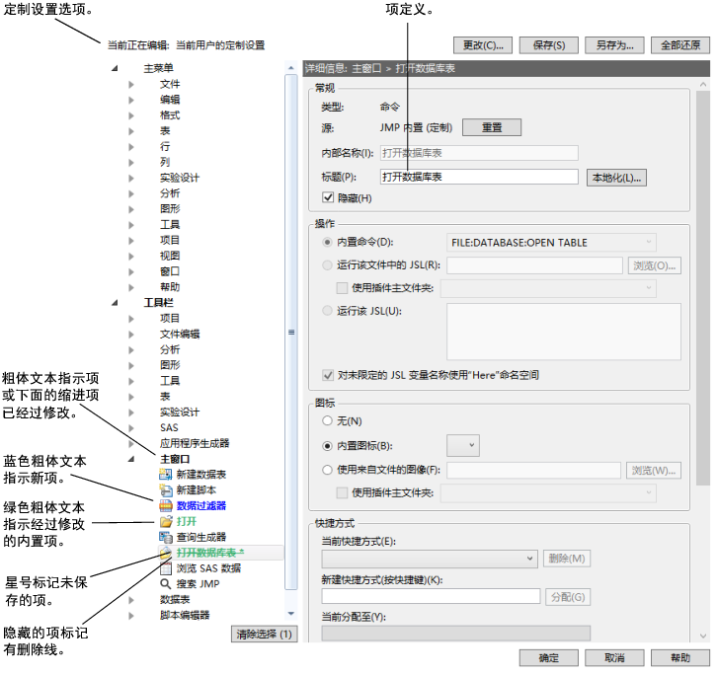This screenshot has width=718, height=675.
Task: Click the 全部还原 button
Action: (680, 45)
